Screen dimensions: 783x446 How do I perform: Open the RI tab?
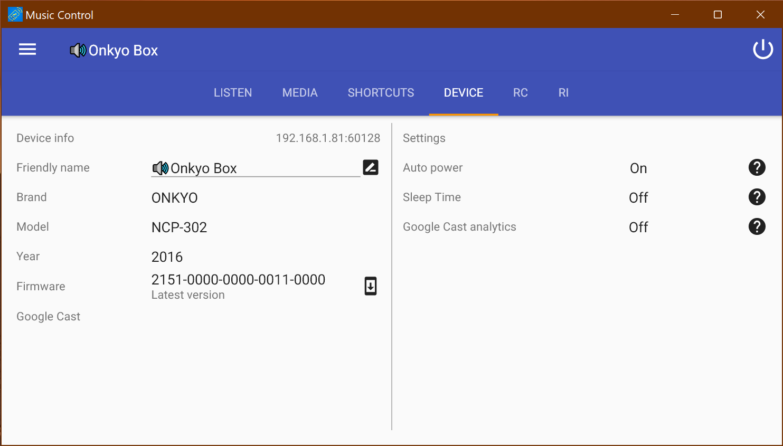tap(563, 93)
